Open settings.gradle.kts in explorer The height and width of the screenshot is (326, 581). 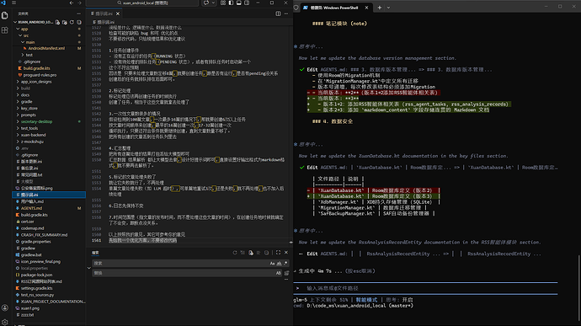pyautogui.click(x=37, y=288)
